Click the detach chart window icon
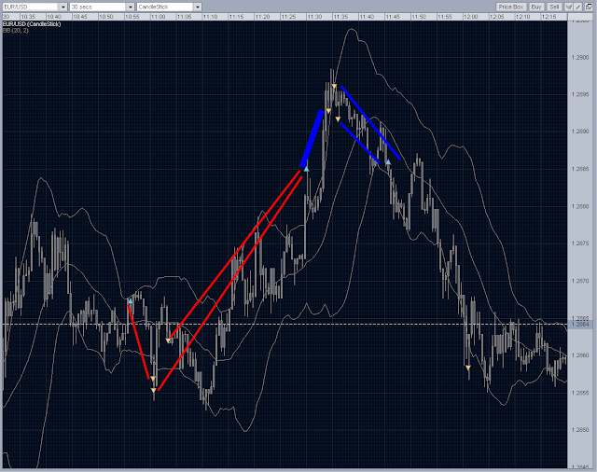 point(589,7)
